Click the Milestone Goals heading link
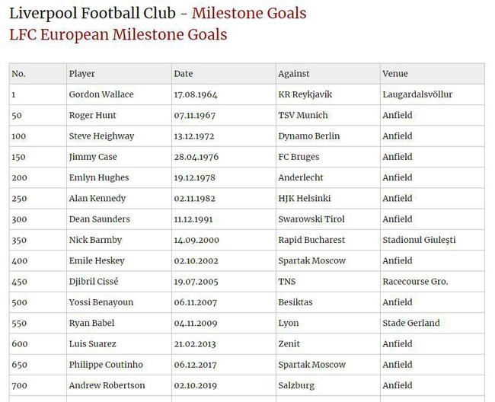This screenshot has height=402, width=495. [249, 13]
